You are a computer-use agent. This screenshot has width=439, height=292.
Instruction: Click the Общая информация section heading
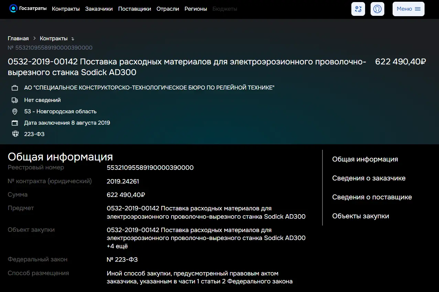pyautogui.click(x=60, y=157)
